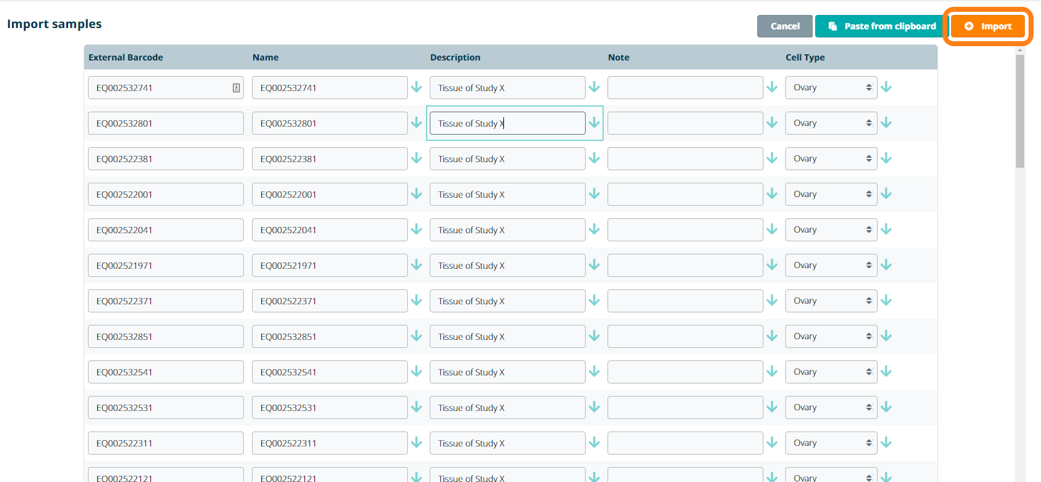
Task: Click Cell Type fill-down arrow in EQ002532531 row
Action: click(886, 407)
